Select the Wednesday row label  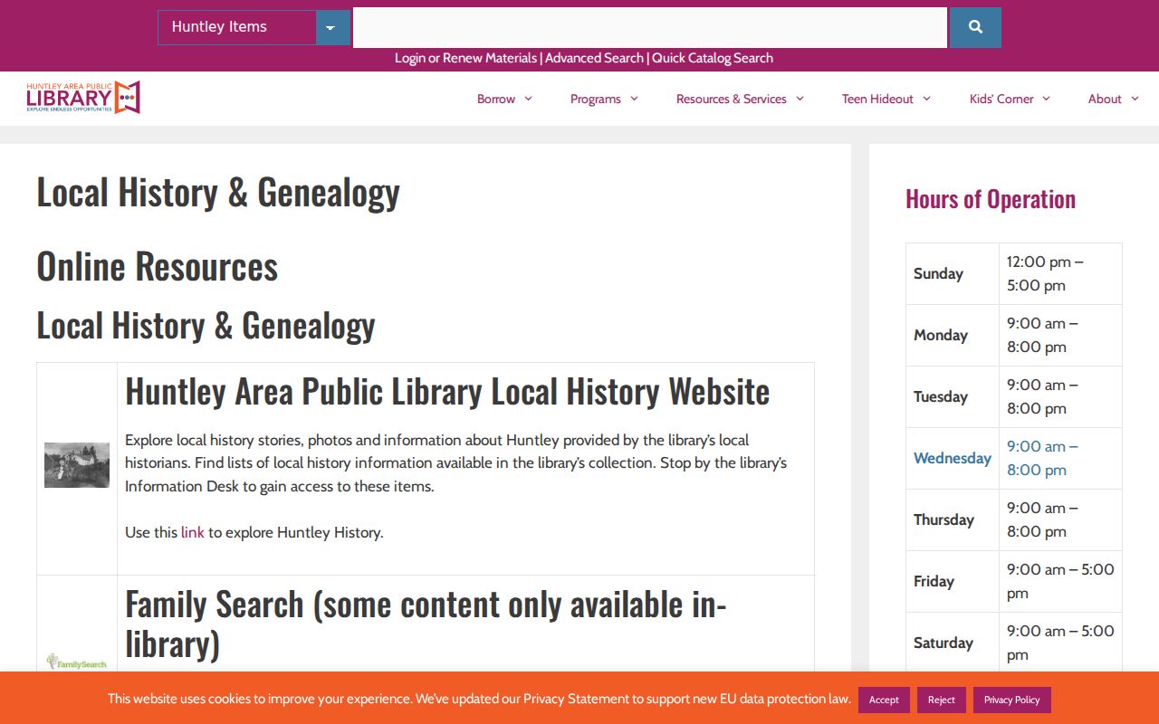click(953, 458)
